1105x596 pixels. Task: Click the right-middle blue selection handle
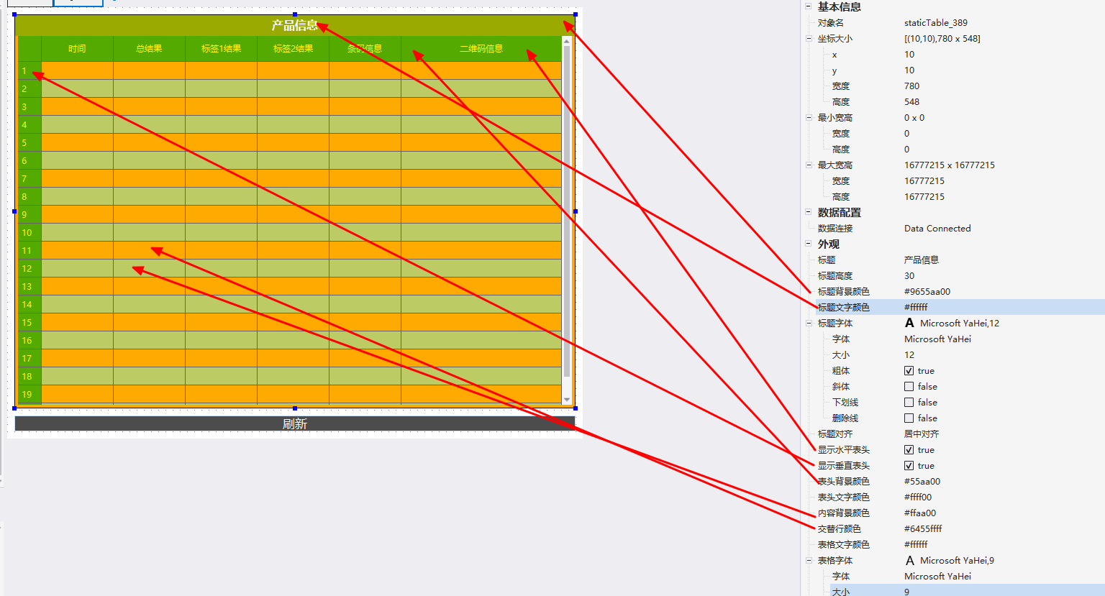[x=576, y=211]
